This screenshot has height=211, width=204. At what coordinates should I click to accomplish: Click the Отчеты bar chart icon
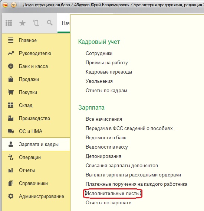point(11,170)
